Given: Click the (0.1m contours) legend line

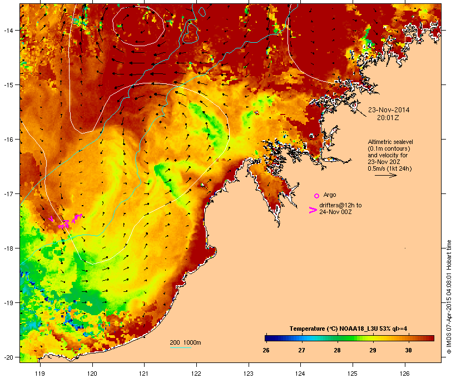Looking at the screenshot, I should click(389, 148).
